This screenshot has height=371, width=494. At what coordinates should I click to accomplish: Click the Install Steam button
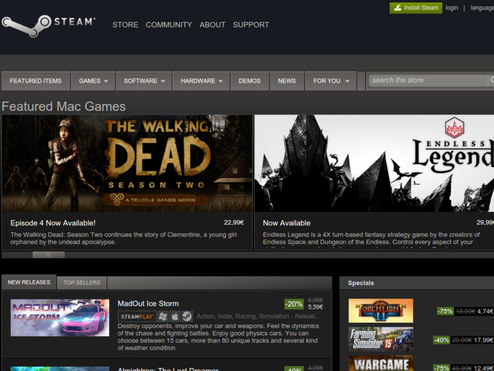point(416,8)
